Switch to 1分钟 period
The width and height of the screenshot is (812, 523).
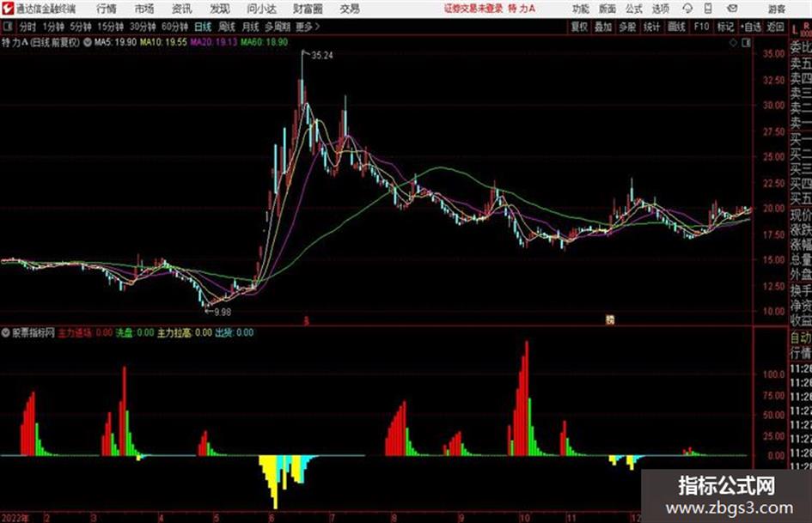tap(53, 27)
